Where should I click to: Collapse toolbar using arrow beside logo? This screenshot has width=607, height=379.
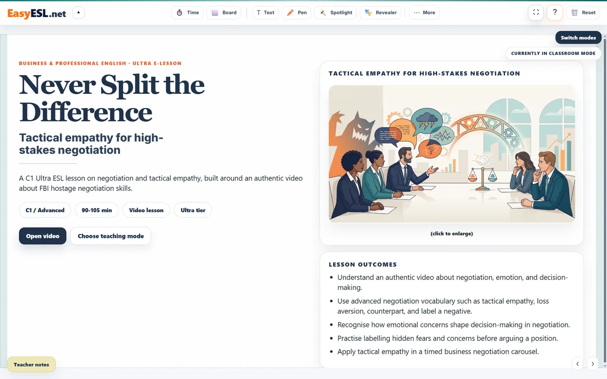coord(78,13)
